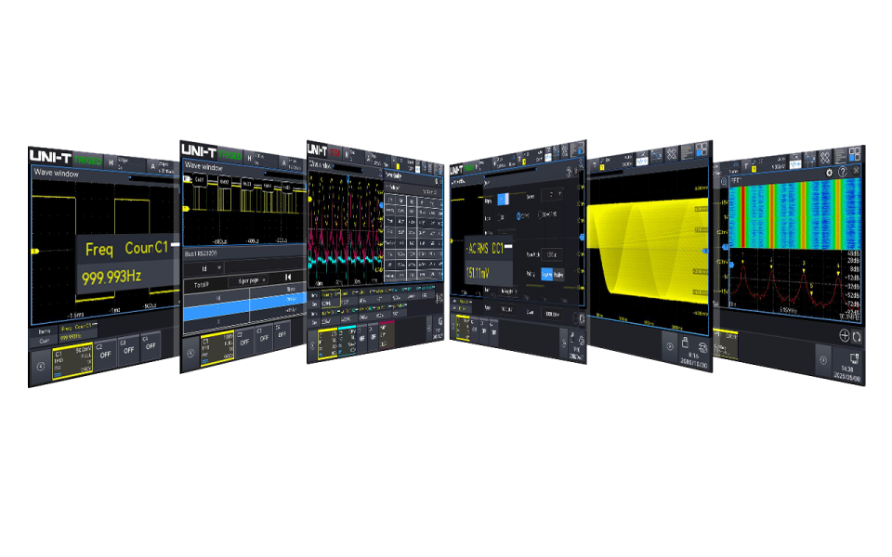
Task: Click horizontal position bar in Freq screen Wave window header
Action: [153, 177]
